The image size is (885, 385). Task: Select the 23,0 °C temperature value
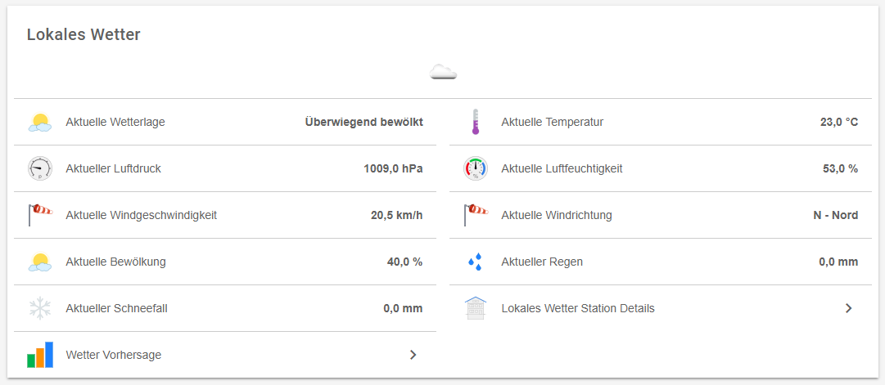839,123
